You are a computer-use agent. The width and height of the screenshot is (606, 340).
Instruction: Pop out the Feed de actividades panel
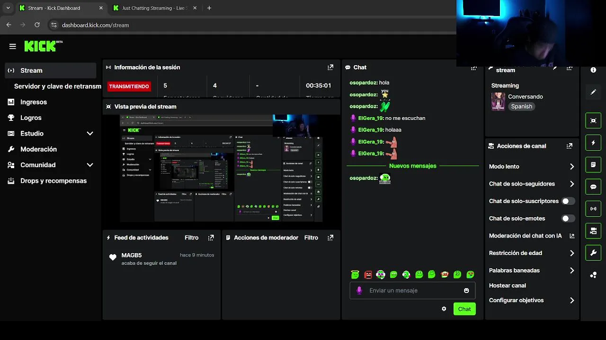pos(211,238)
